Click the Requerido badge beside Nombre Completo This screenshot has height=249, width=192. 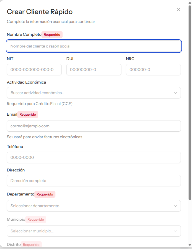coord(52,35)
